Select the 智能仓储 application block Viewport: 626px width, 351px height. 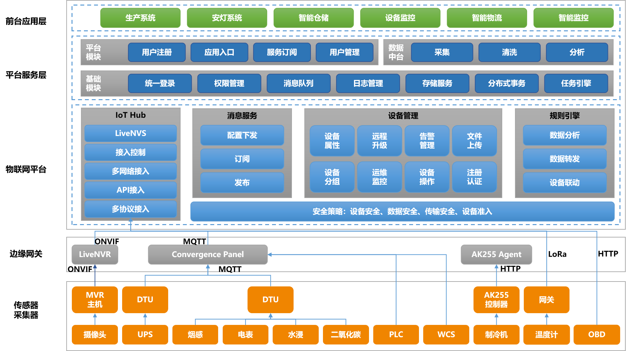313,18
